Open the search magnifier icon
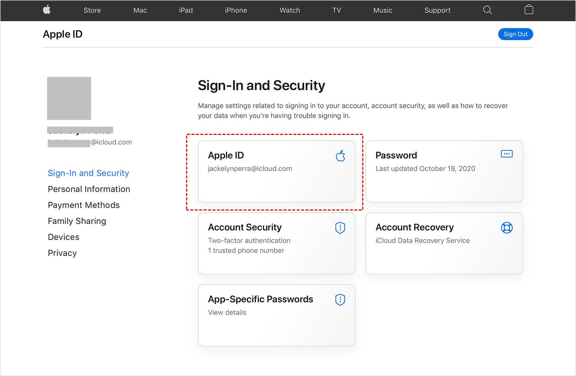The height and width of the screenshot is (376, 576). click(487, 10)
